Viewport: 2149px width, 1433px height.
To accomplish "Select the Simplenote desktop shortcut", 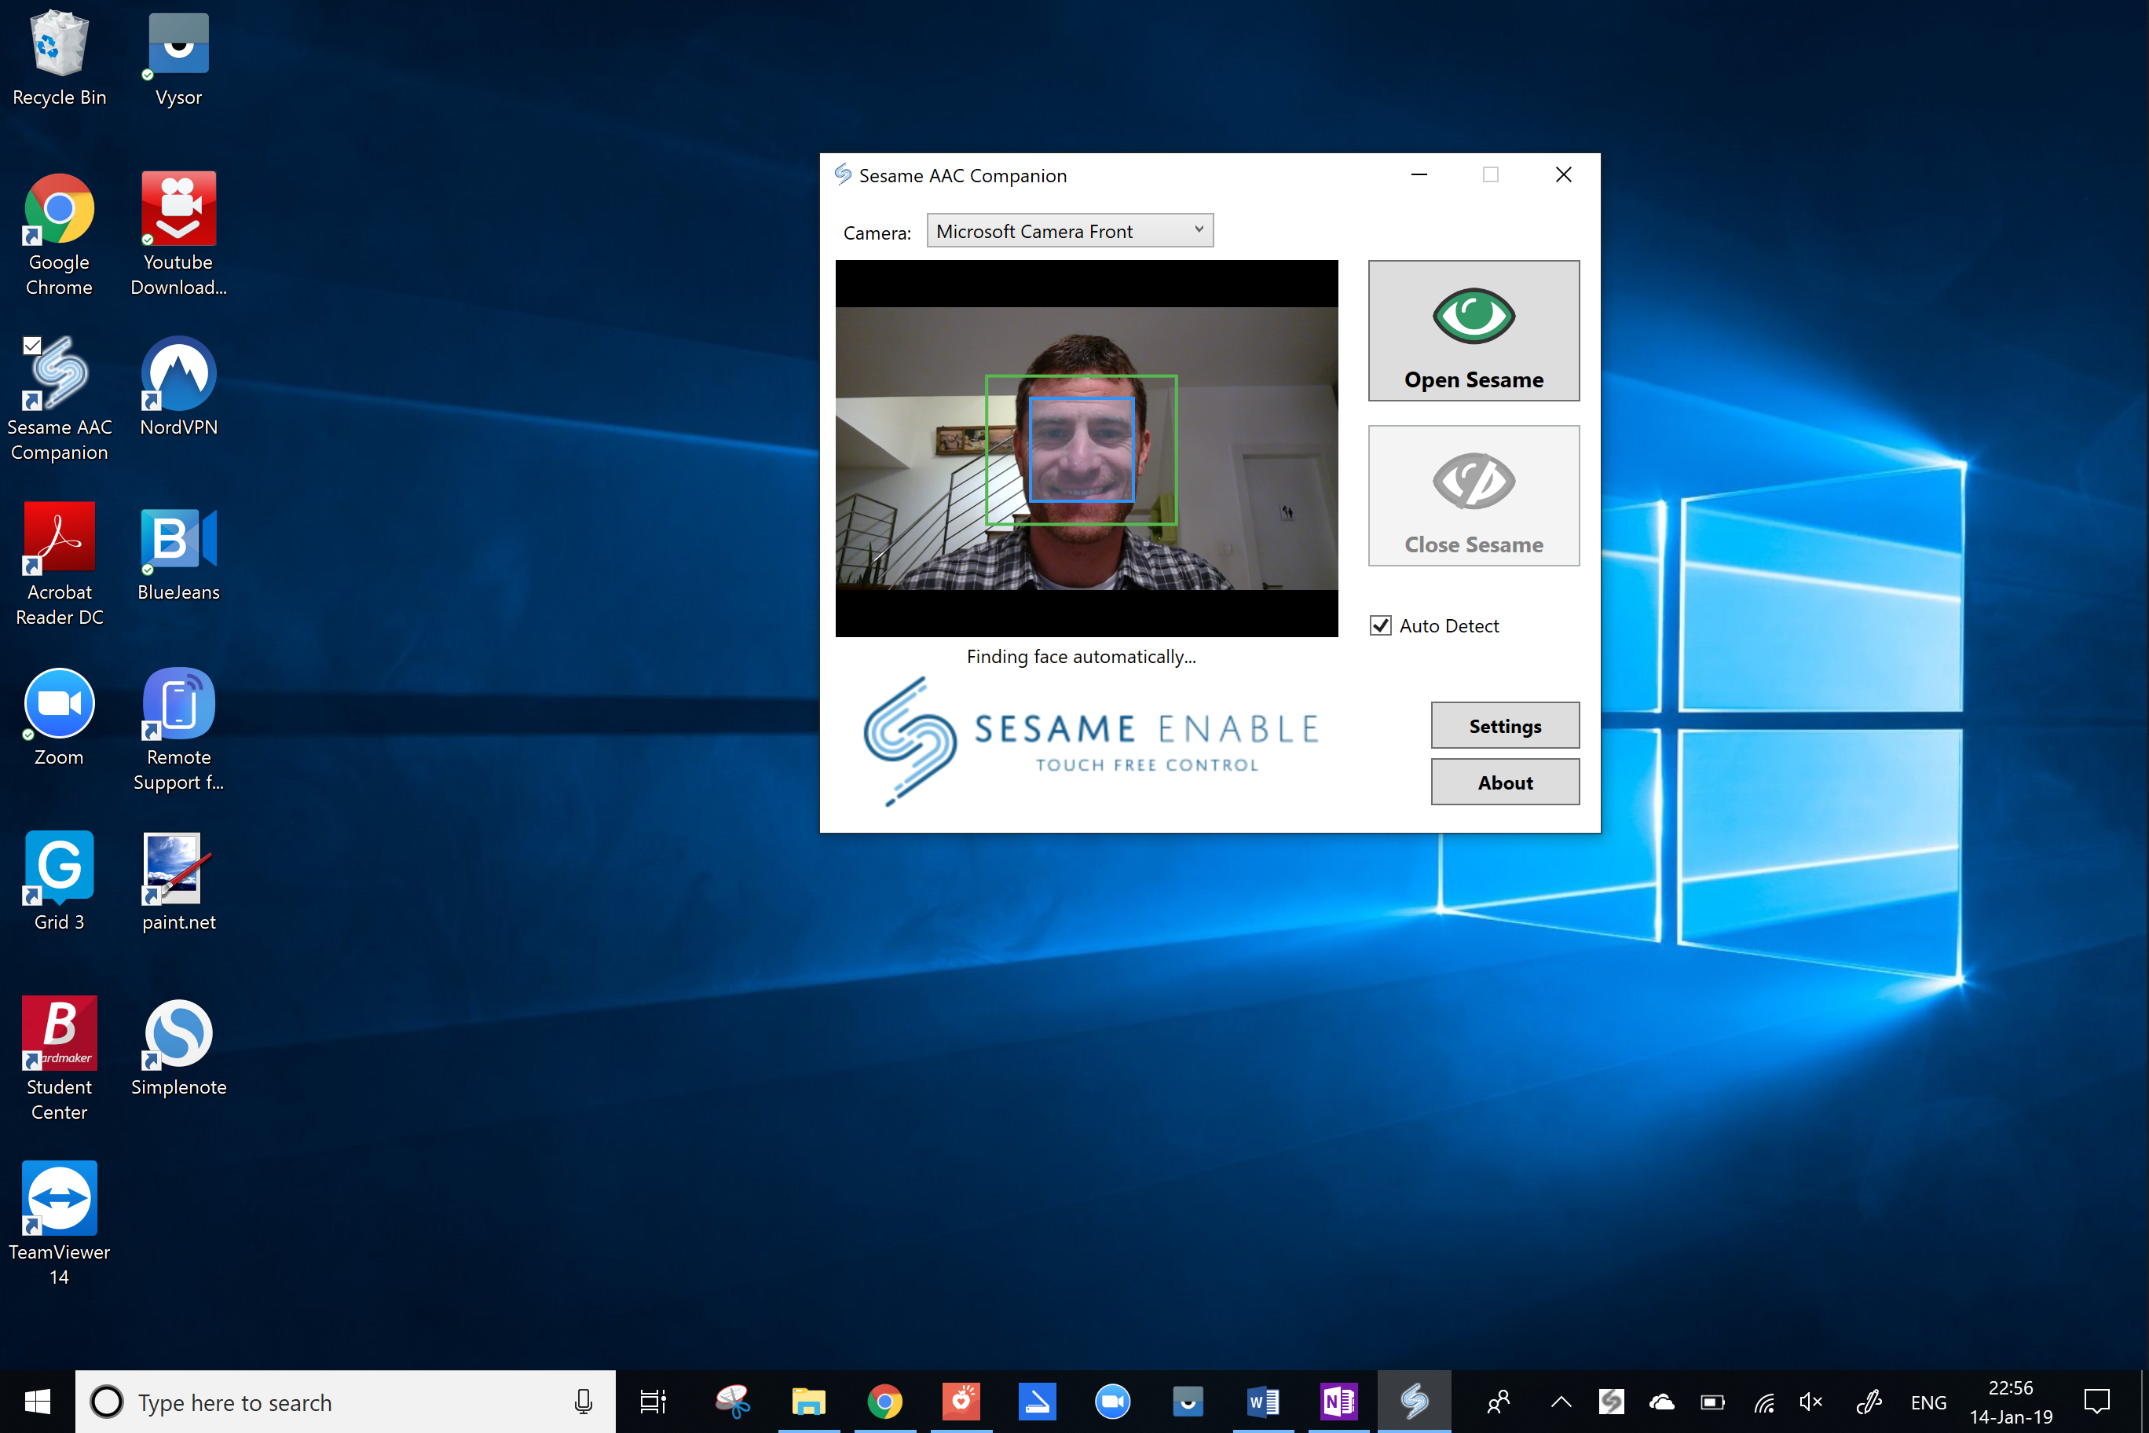I will (x=178, y=1047).
